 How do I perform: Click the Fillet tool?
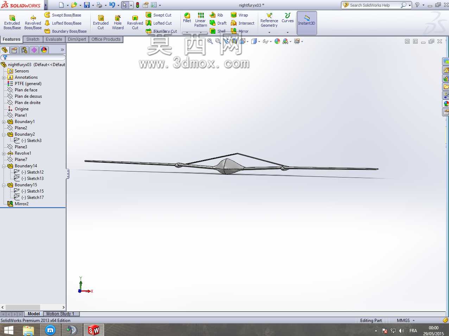click(187, 18)
